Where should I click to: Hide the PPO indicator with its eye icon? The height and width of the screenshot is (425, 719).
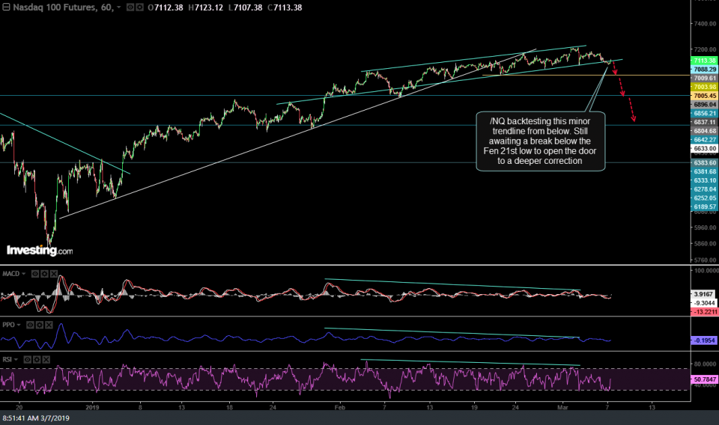pos(30,325)
